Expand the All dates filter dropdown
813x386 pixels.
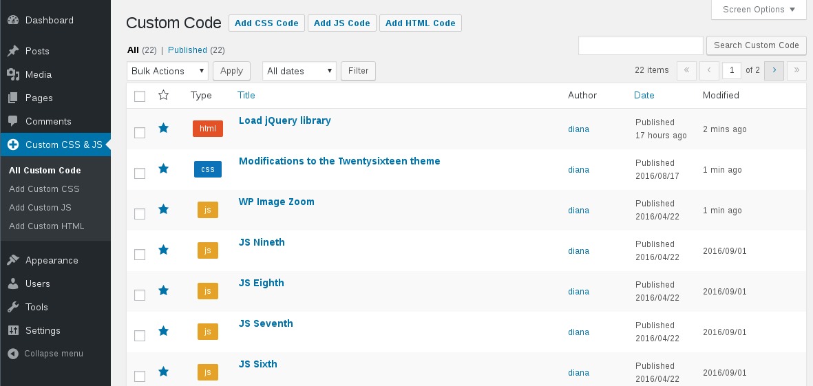coord(299,71)
